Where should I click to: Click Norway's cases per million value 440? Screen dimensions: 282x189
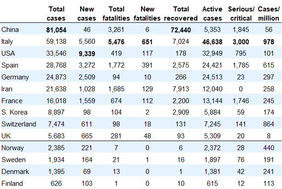pyautogui.click(x=269, y=148)
